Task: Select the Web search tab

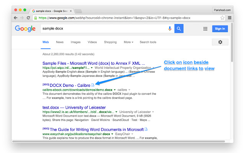Action: [x=46, y=42]
